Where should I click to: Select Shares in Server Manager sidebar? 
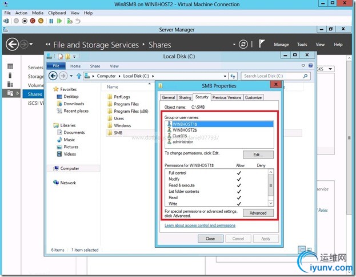pos(33,94)
